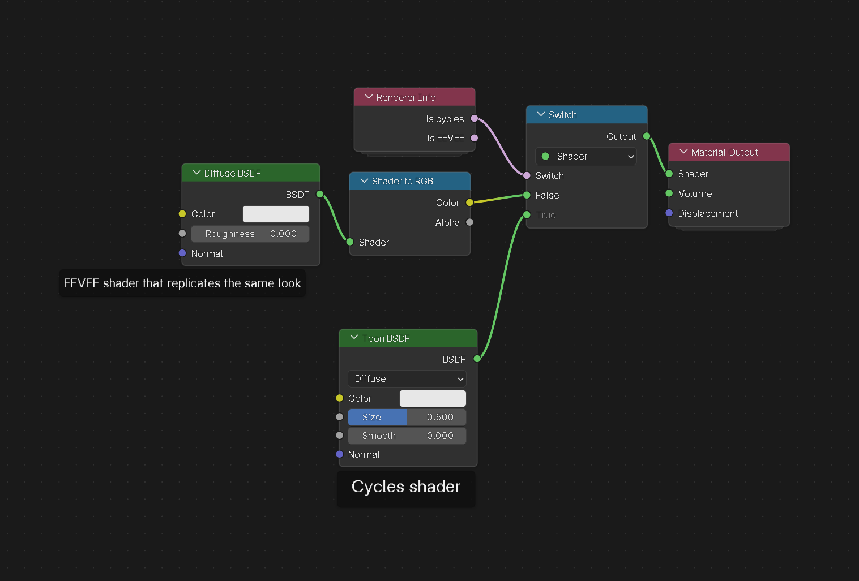The height and width of the screenshot is (581, 859).
Task: Select the 'Material Output' node title text
Action: pos(724,152)
